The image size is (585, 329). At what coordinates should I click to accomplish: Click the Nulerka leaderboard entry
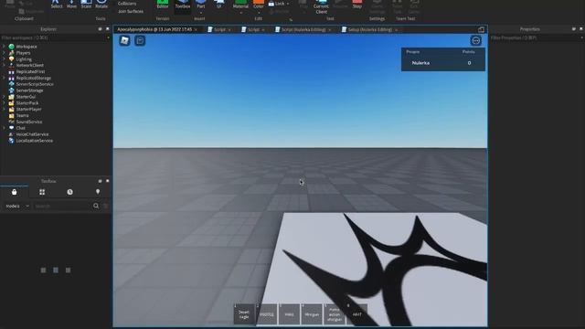[x=443, y=63]
